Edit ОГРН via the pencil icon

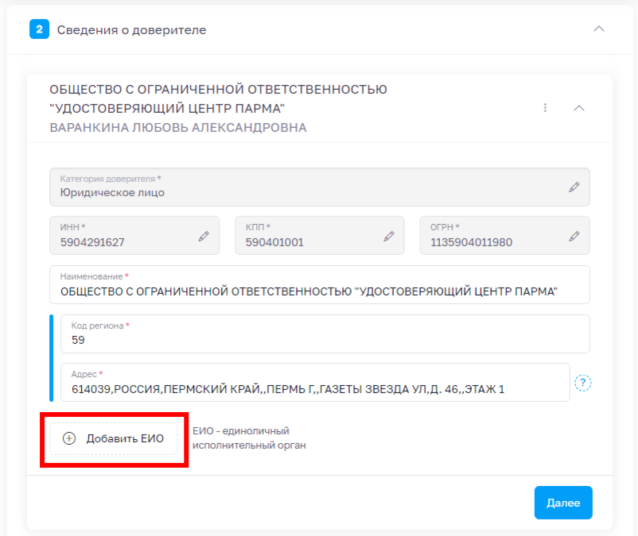point(575,235)
